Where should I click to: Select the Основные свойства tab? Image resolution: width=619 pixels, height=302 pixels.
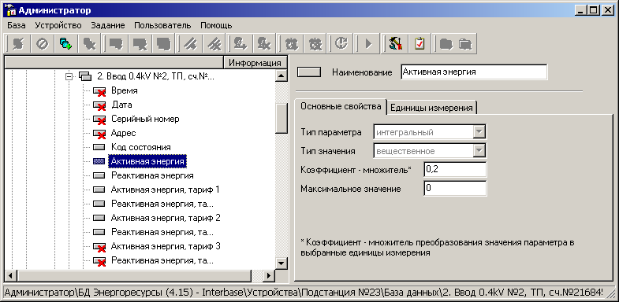[x=341, y=106]
